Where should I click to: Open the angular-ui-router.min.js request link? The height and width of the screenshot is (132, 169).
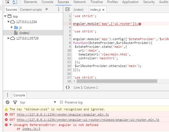tap(88, 120)
